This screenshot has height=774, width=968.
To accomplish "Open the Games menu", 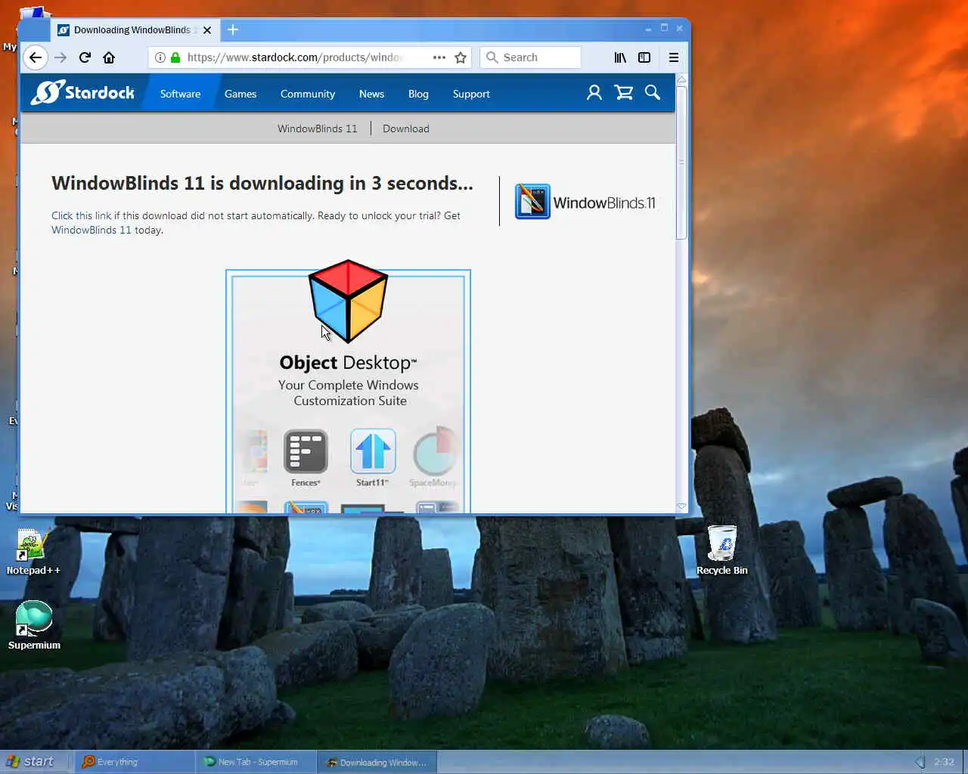I will (x=240, y=94).
